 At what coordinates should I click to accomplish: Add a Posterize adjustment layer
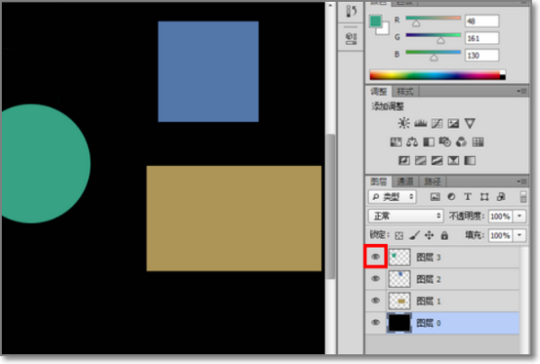(x=420, y=160)
